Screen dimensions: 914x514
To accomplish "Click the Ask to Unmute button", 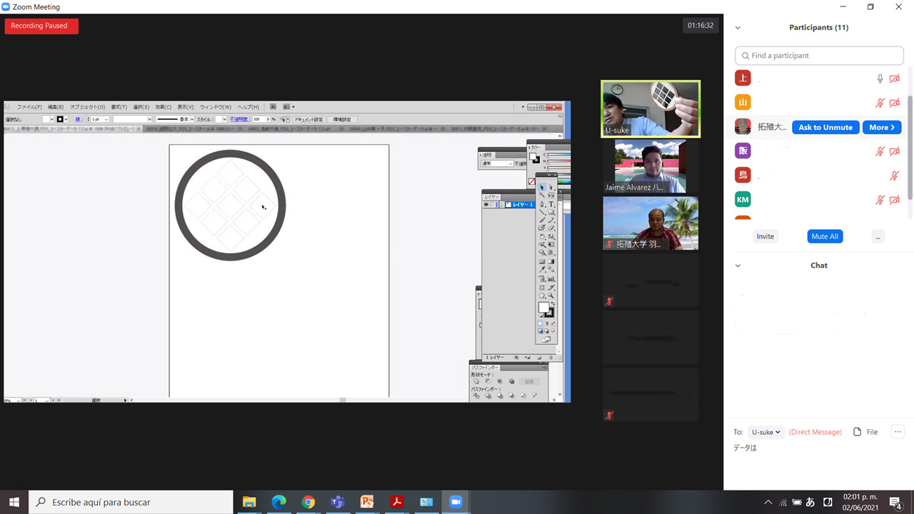I will coord(825,127).
